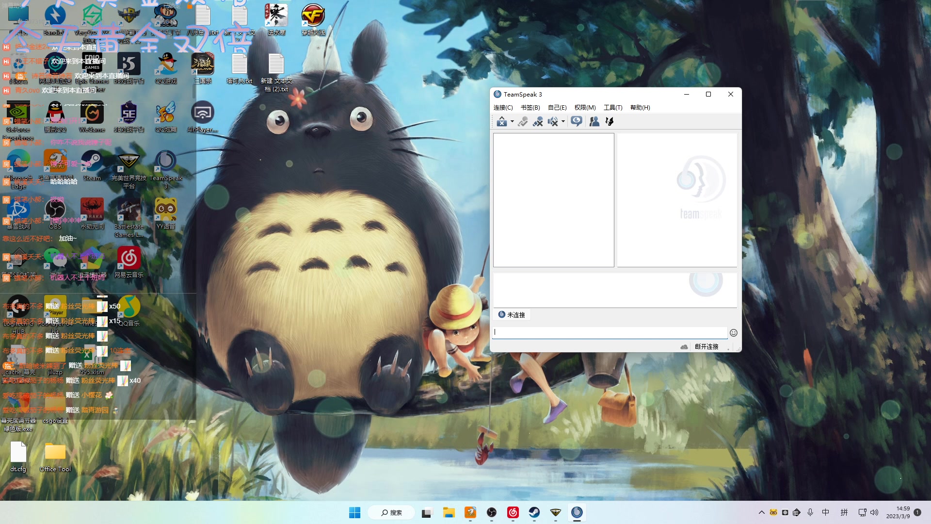Open the volume control in system tray
Viewport: 931px width, 524px height.
tap(874, 512)
